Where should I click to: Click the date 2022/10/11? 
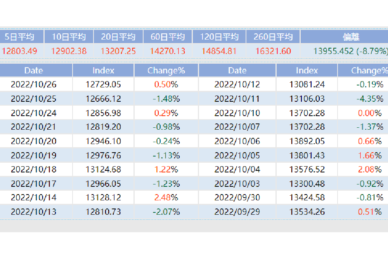[237, 99]
